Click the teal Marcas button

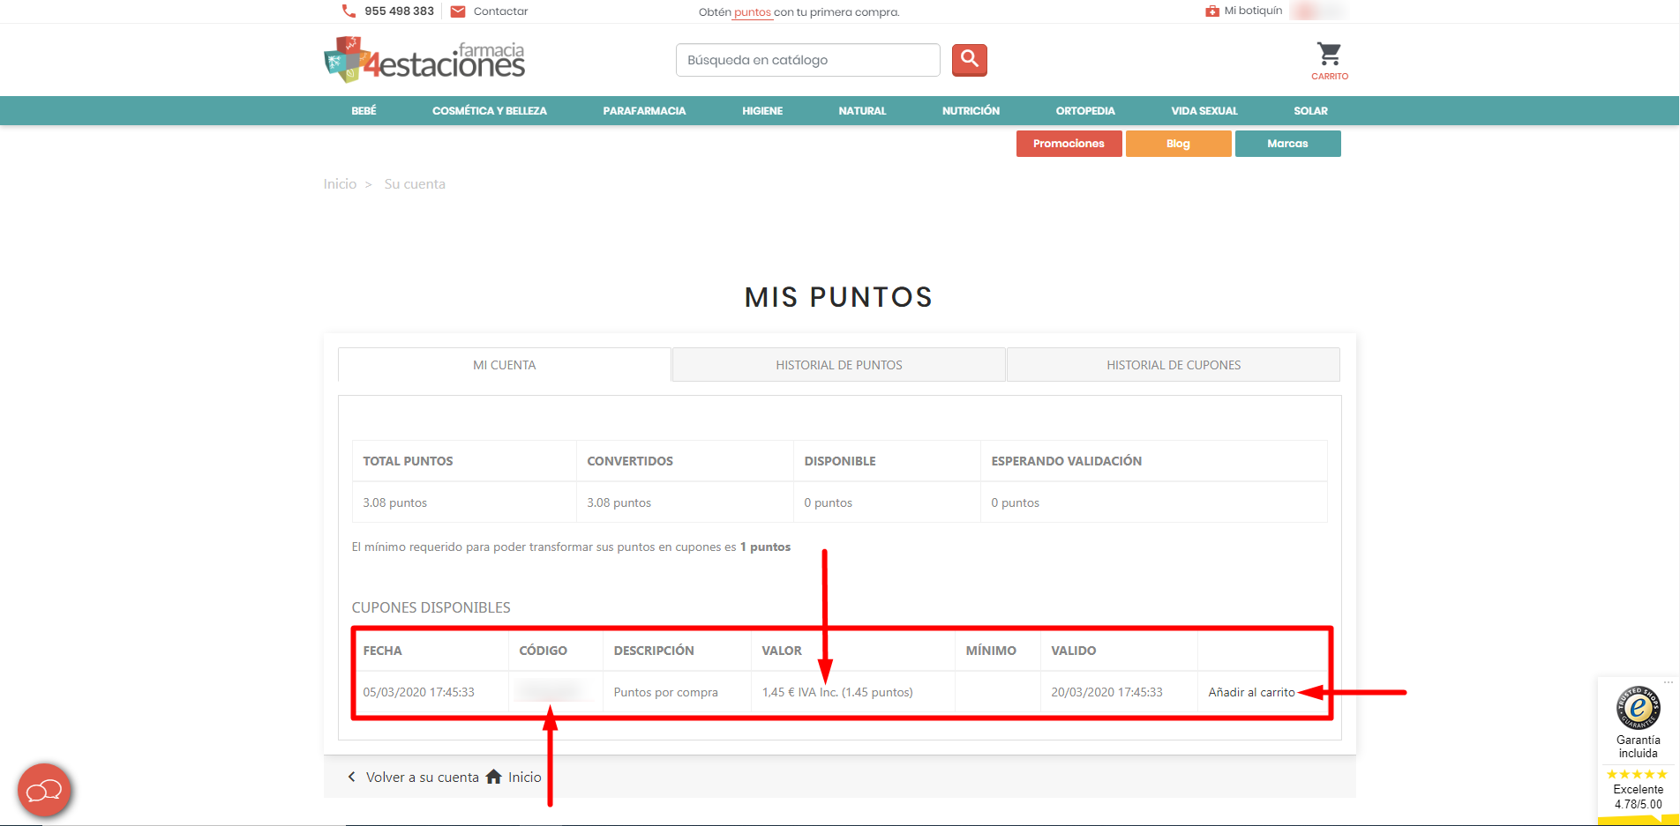pyautogui.click(x=1287, y=144)
